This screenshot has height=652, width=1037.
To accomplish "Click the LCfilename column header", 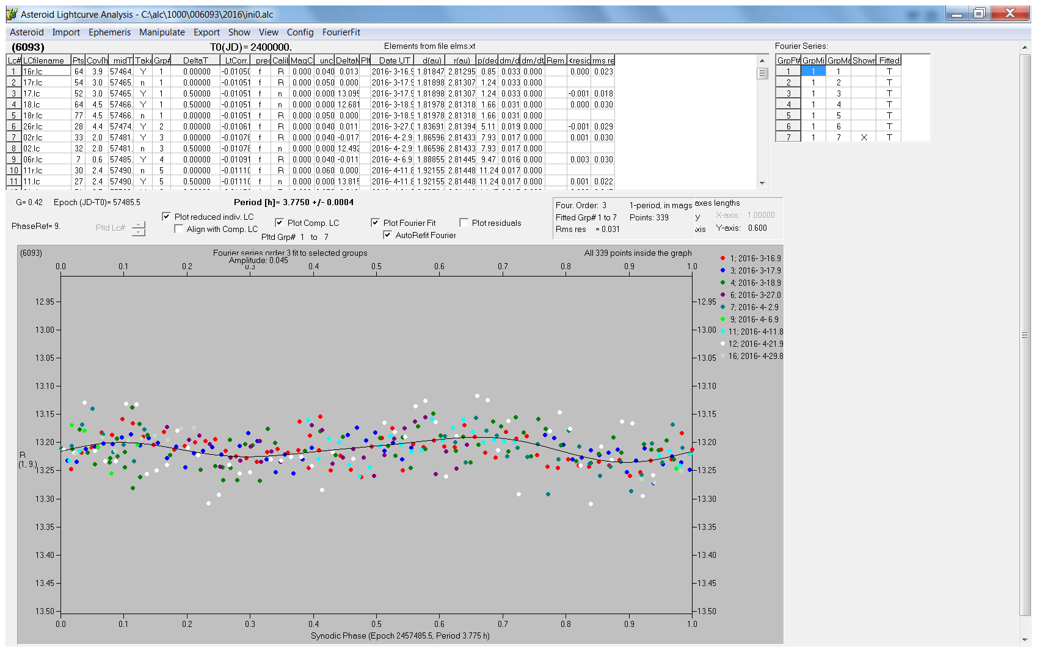I will 46,60.
